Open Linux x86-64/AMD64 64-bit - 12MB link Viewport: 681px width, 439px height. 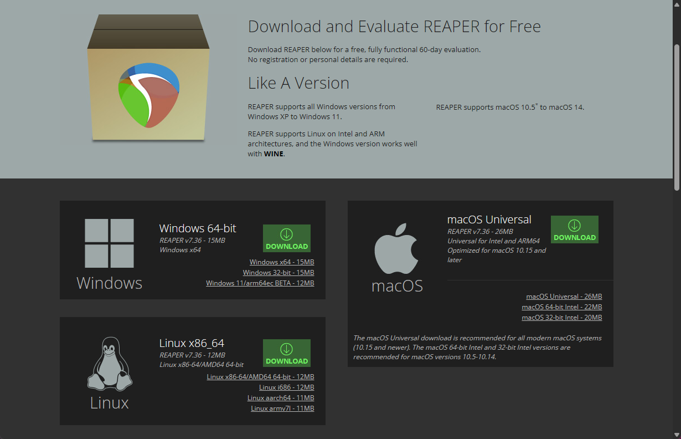tap(261, 377)
